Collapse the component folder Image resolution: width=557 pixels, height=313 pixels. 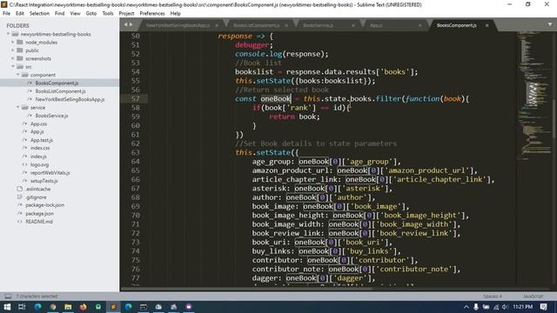click(17, 75)
